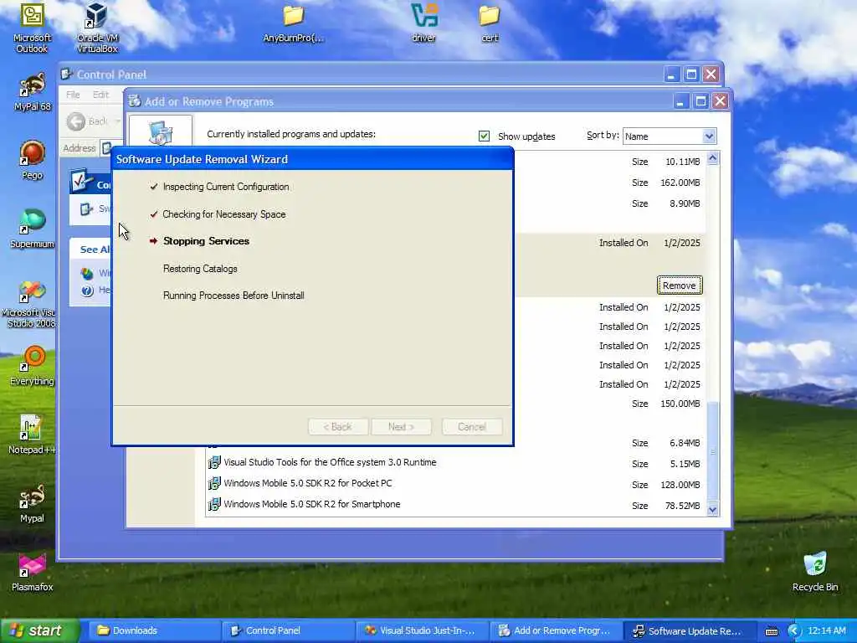
Task: Open the Notepad++ desktop icon
Action: 33,435
